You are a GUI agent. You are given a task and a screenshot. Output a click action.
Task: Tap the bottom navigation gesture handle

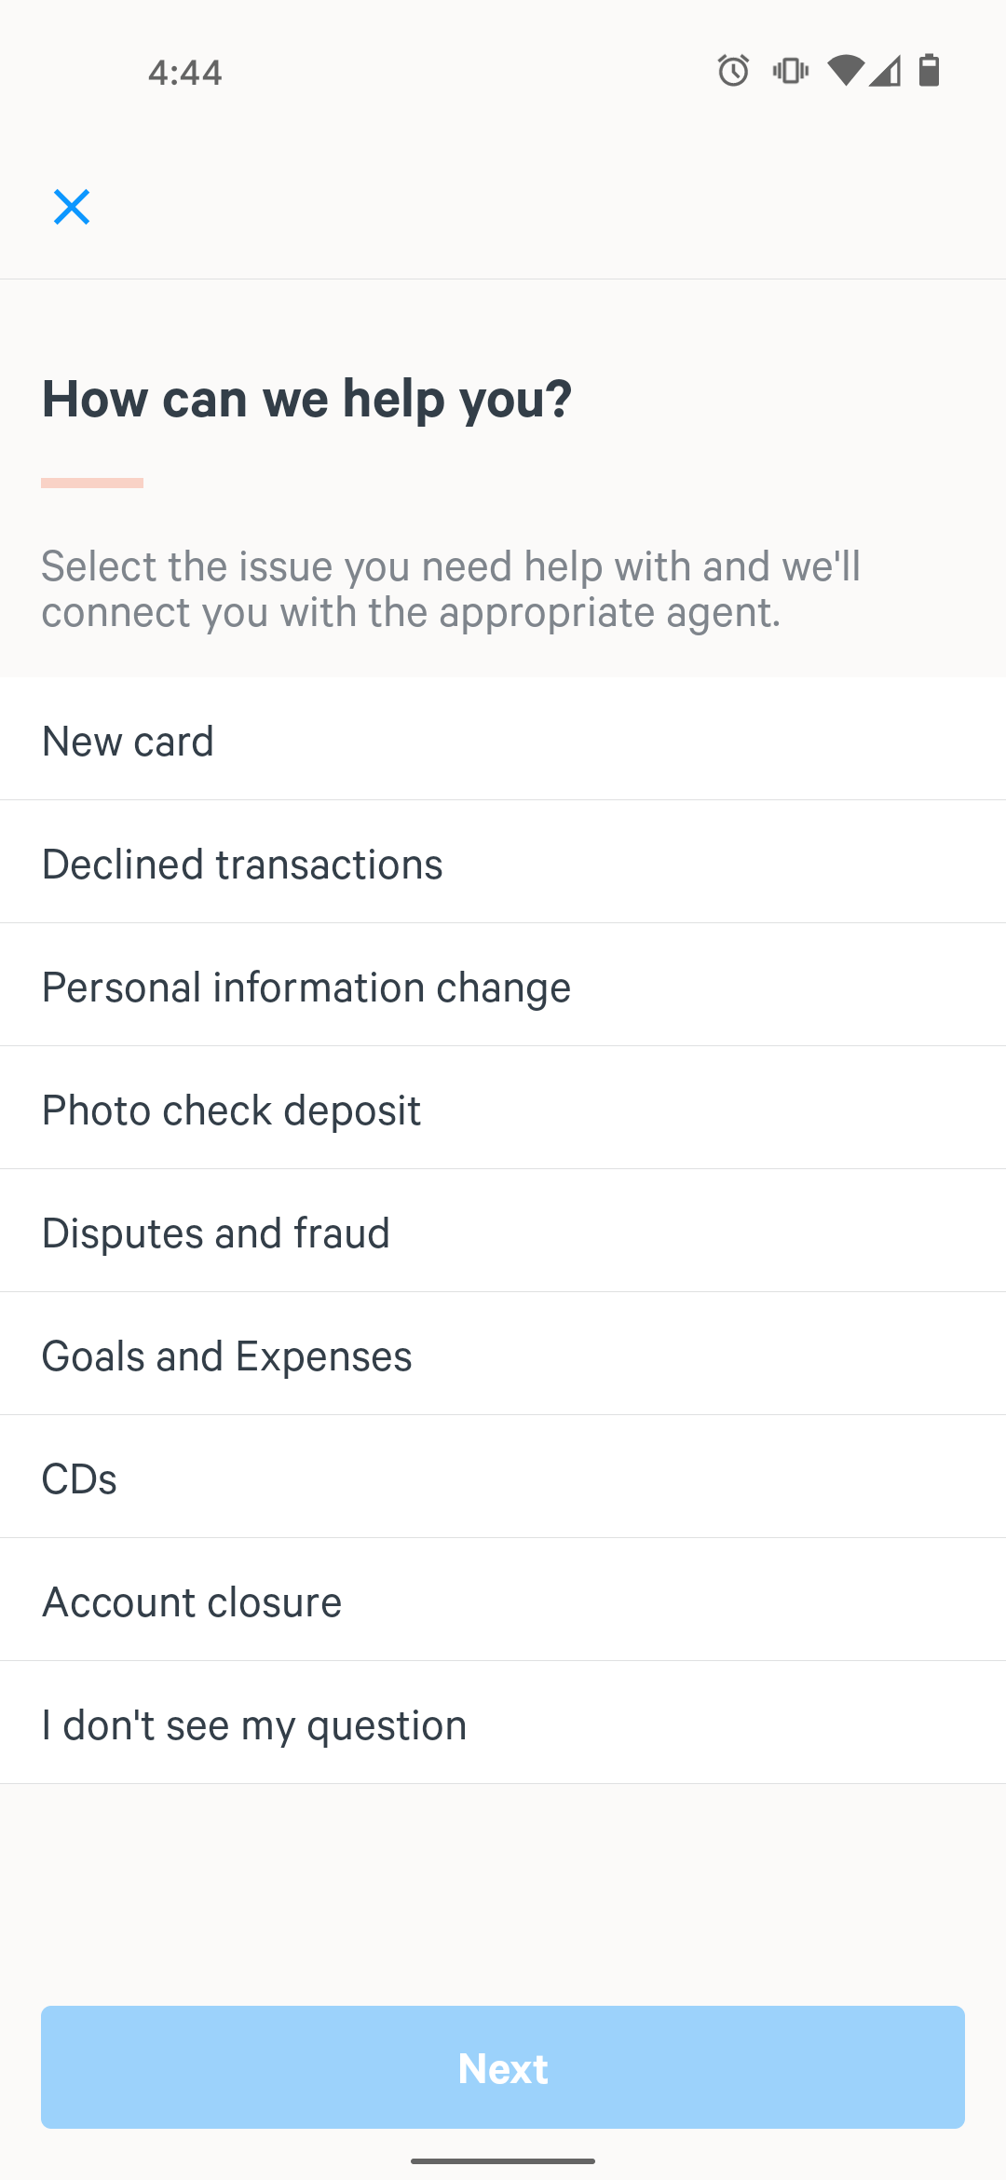click(x=503, y=2160)
